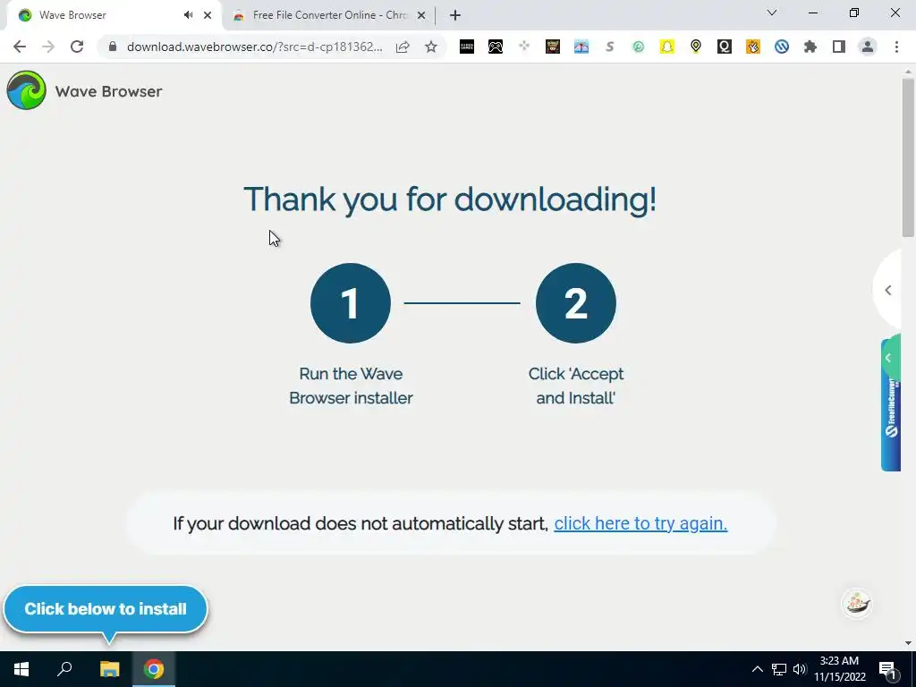The image size is (916, 687).
Task: Open the map pin location extension
Action: [696, 47]
